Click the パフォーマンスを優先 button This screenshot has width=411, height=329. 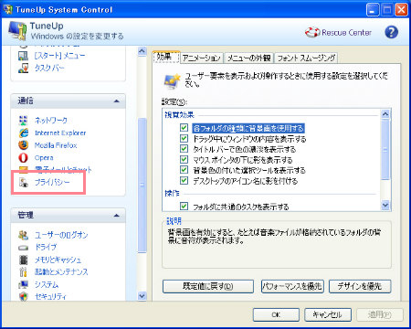click(x=292, y=286)
